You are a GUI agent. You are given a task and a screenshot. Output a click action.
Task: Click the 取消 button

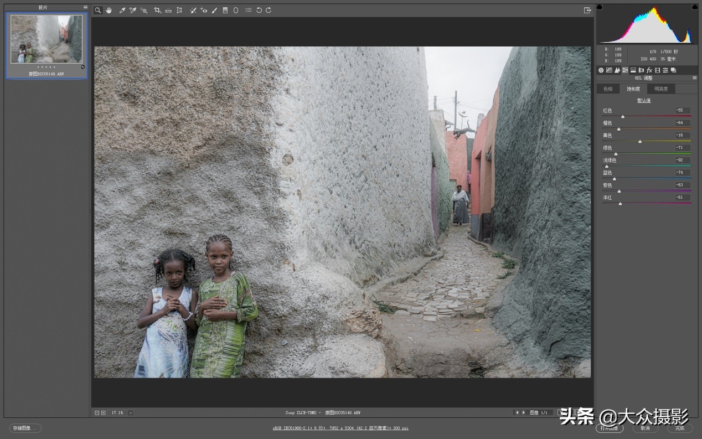point(645,428)
